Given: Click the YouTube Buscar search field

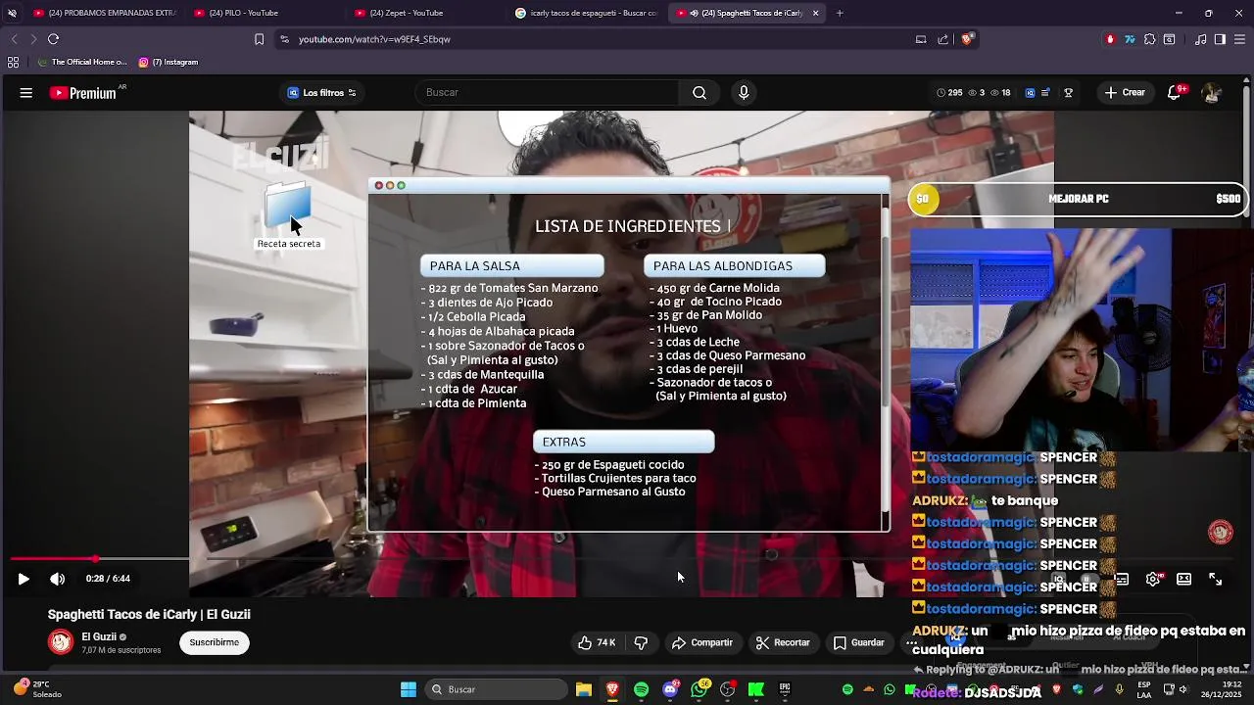Looking at the screenshot, I should pos(549,92).
